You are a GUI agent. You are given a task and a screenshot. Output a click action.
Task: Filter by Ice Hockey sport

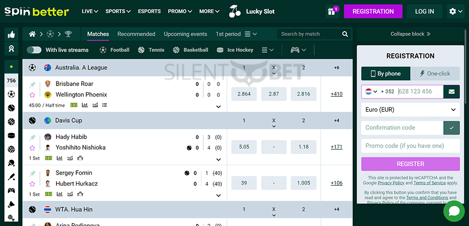pos(235,50)
